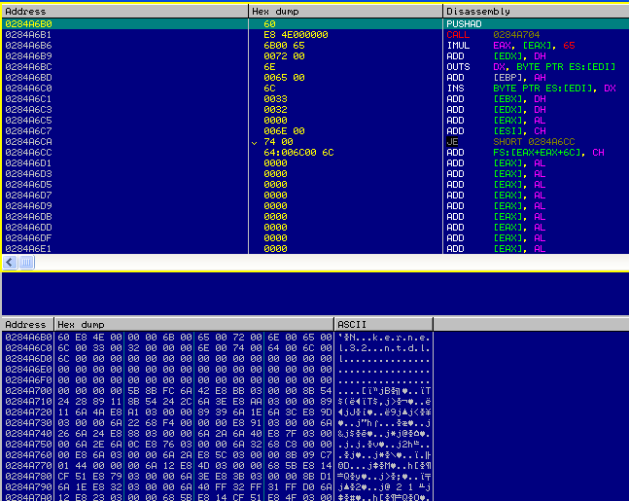This screenshot has height=501, width=629.
Task: Click the Hex dump header in disassembly pane
Action: (x=274, y=10)
